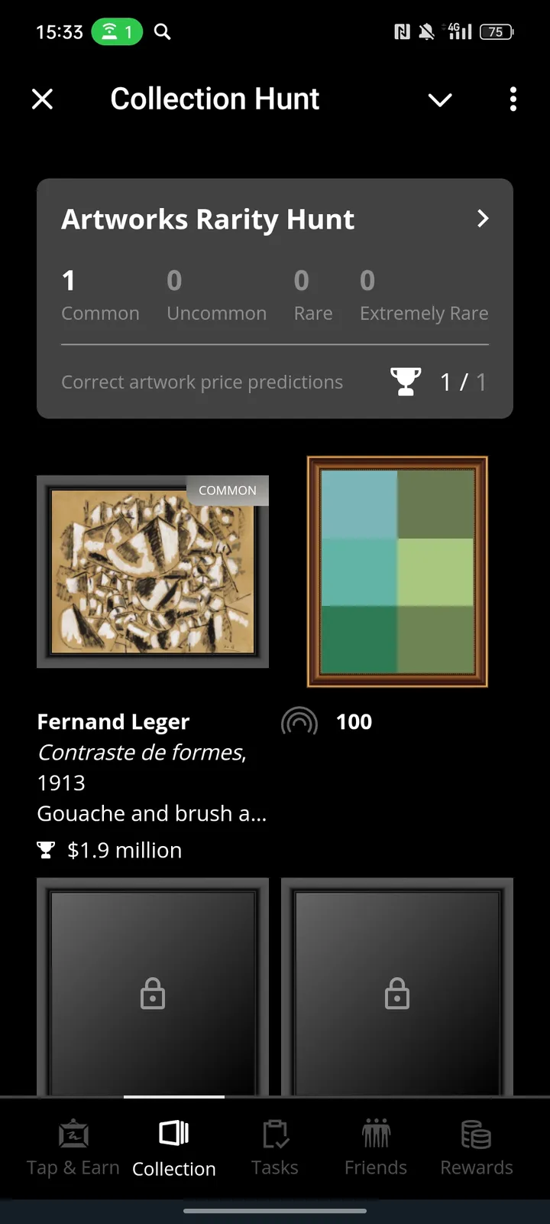Viewport: 550px width, 1224px height.
Task: Tap the blurred framed artwork costing 100
Action: pos(396,571)
